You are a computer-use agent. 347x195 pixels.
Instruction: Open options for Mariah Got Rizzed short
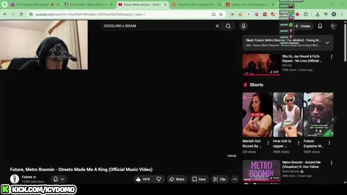(x=268, y=143)
